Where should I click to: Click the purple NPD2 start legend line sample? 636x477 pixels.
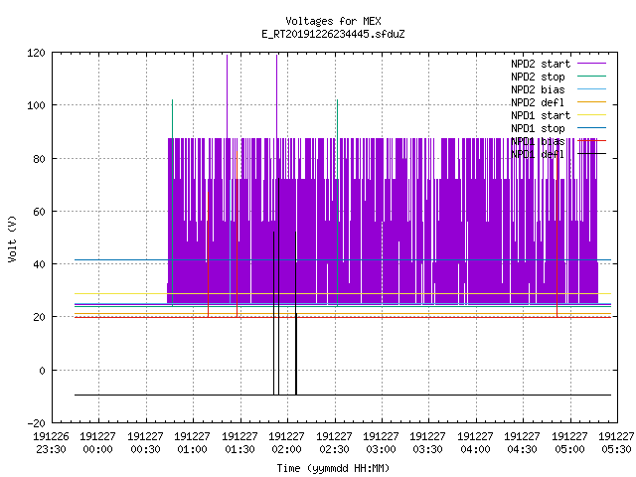click(592, 64)
